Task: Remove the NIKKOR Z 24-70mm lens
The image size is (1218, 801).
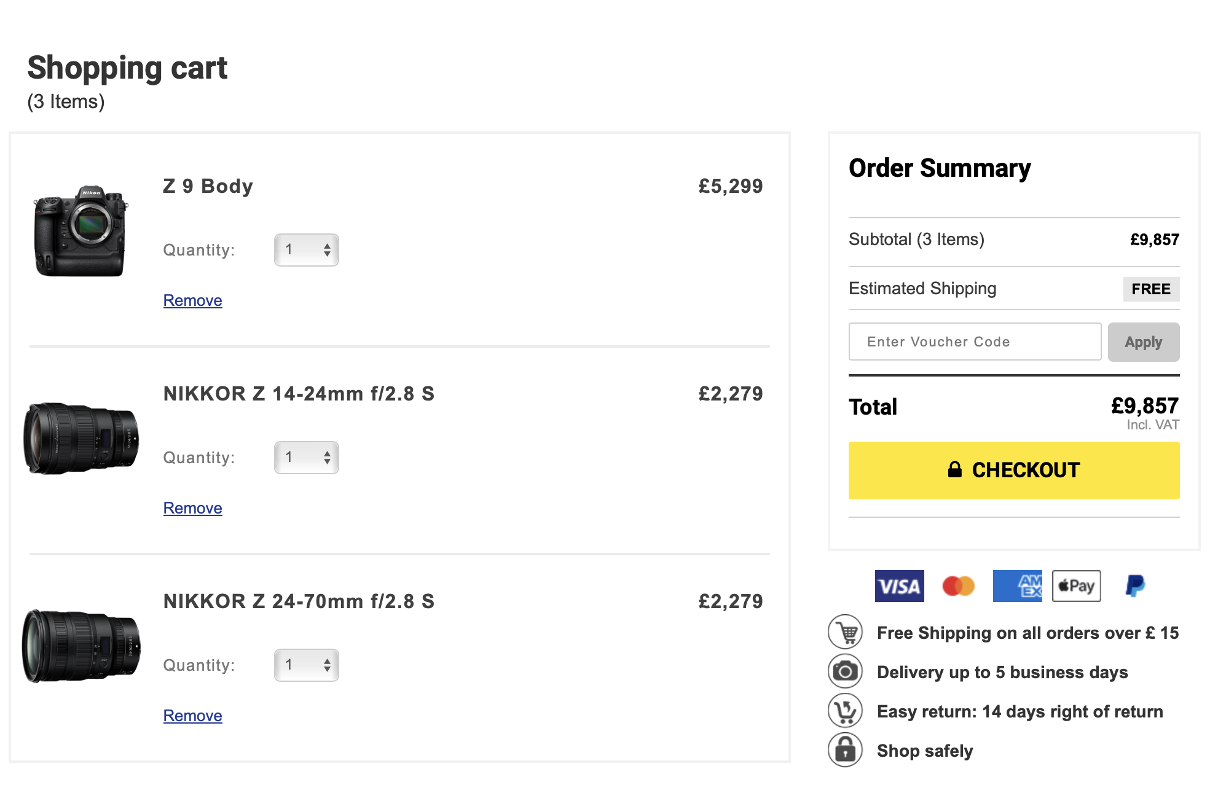Action: 192,716
